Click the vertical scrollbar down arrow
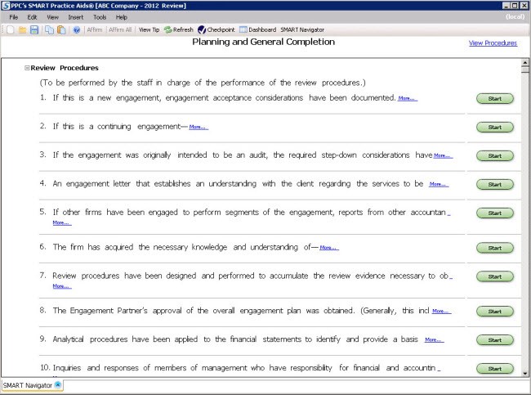 524,374
